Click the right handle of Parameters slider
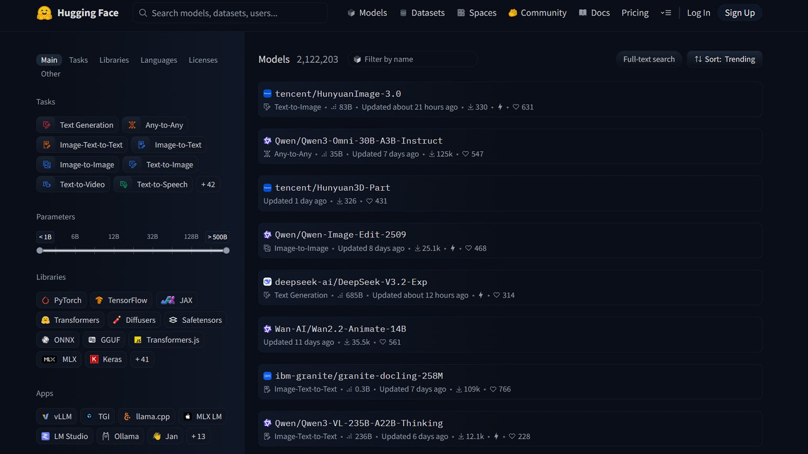This screenshot has width=808, height=454. point(226,251)
